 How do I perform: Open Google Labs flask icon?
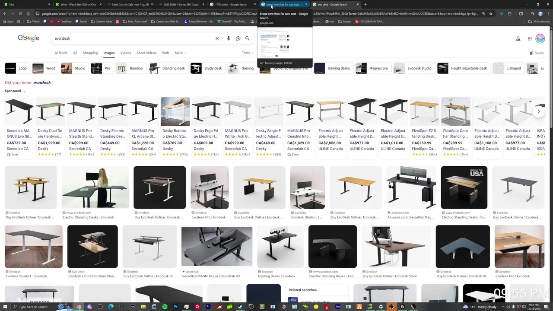click(518, 38)
